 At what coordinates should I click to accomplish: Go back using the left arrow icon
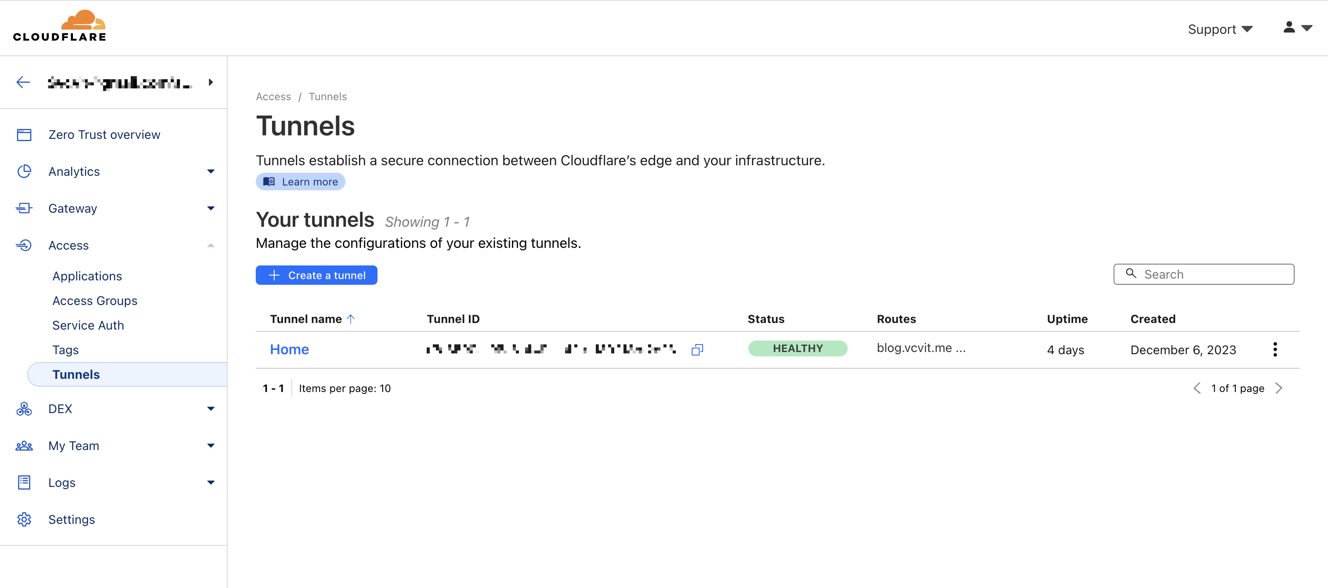coord(23,83)
